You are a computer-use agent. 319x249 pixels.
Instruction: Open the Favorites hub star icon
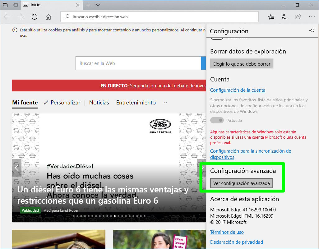click(x=271, y=17)
